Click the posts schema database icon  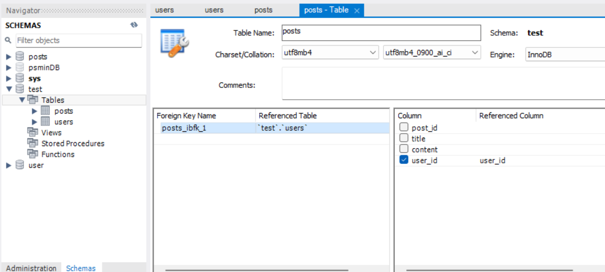[20, 56]
